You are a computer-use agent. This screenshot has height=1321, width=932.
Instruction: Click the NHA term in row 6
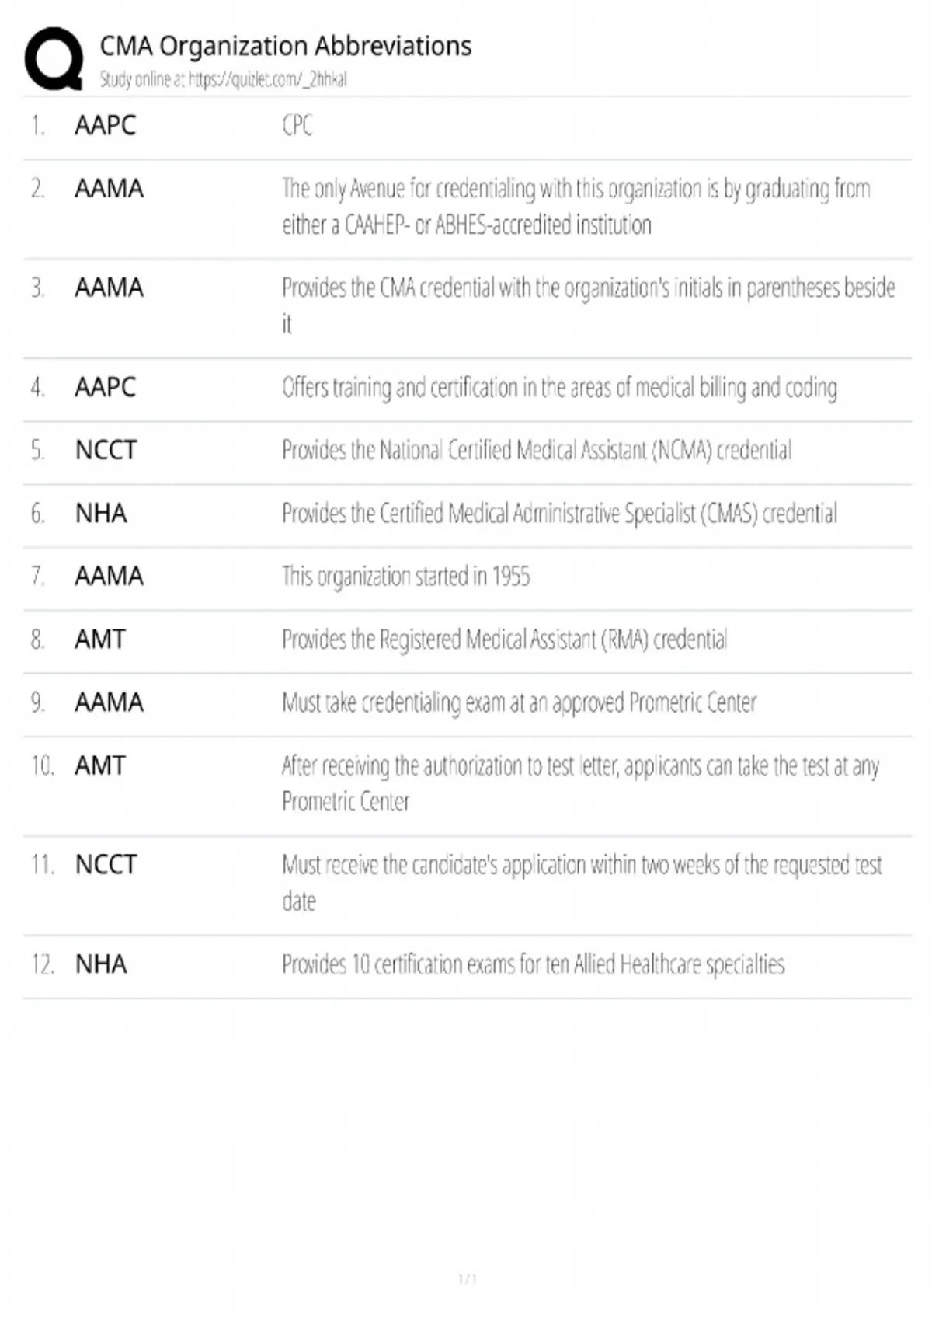coord(101,513)
